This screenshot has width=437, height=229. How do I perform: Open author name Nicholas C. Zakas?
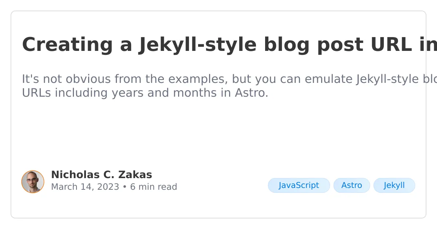click(x=101, y=175)
